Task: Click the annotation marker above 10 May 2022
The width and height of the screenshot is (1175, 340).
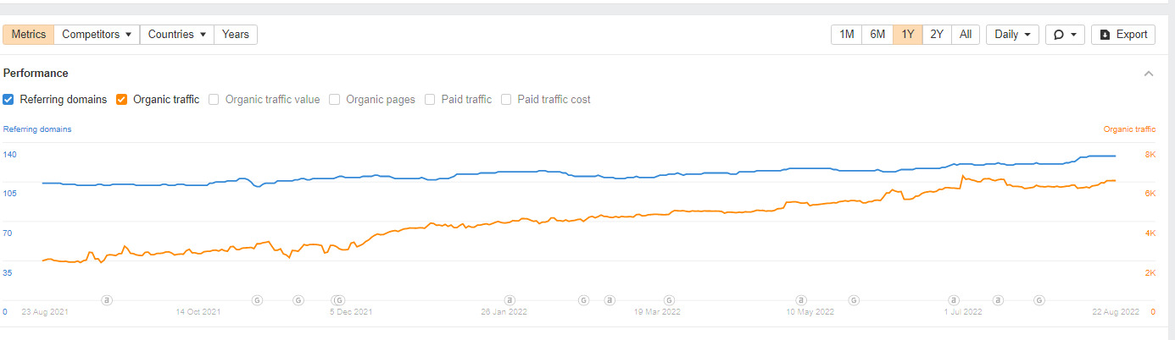Action: click(800, 299)
